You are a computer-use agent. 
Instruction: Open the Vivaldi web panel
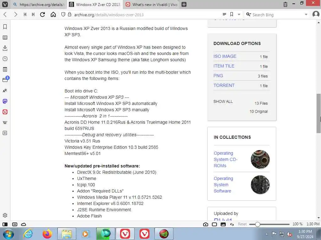tap(5, 112)
